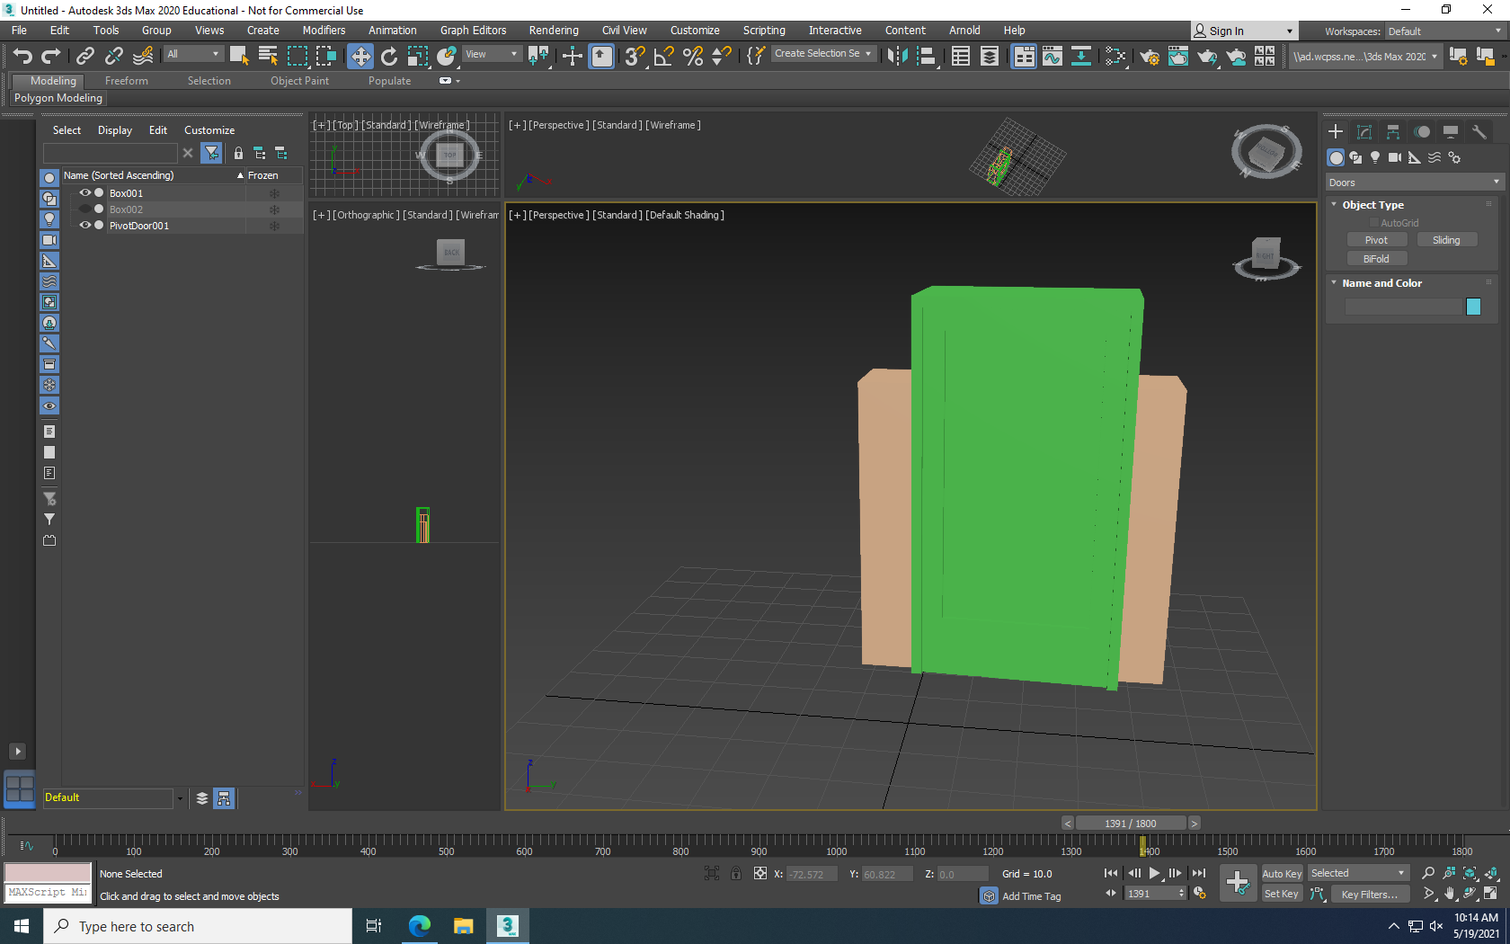Toggle the 3D Snaps icon
The height and width of the screenshot is (944, 1510).
[635, 57]
